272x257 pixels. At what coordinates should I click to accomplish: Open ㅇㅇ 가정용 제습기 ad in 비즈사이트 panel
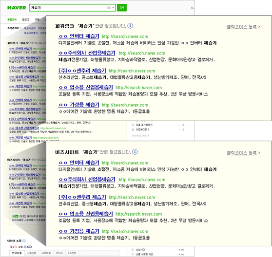[x=79, y=231]
